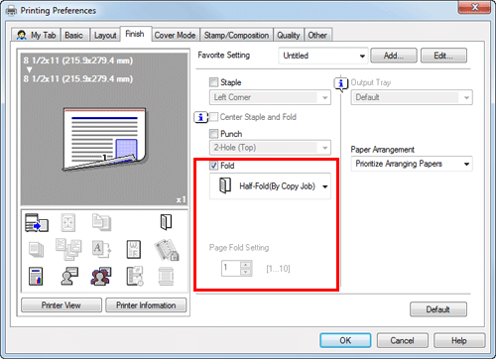The width and height of the screenshot is (496, 359).
Task: Click info icon next to Center Staple and Fold
Action: [x=200, y=117]
